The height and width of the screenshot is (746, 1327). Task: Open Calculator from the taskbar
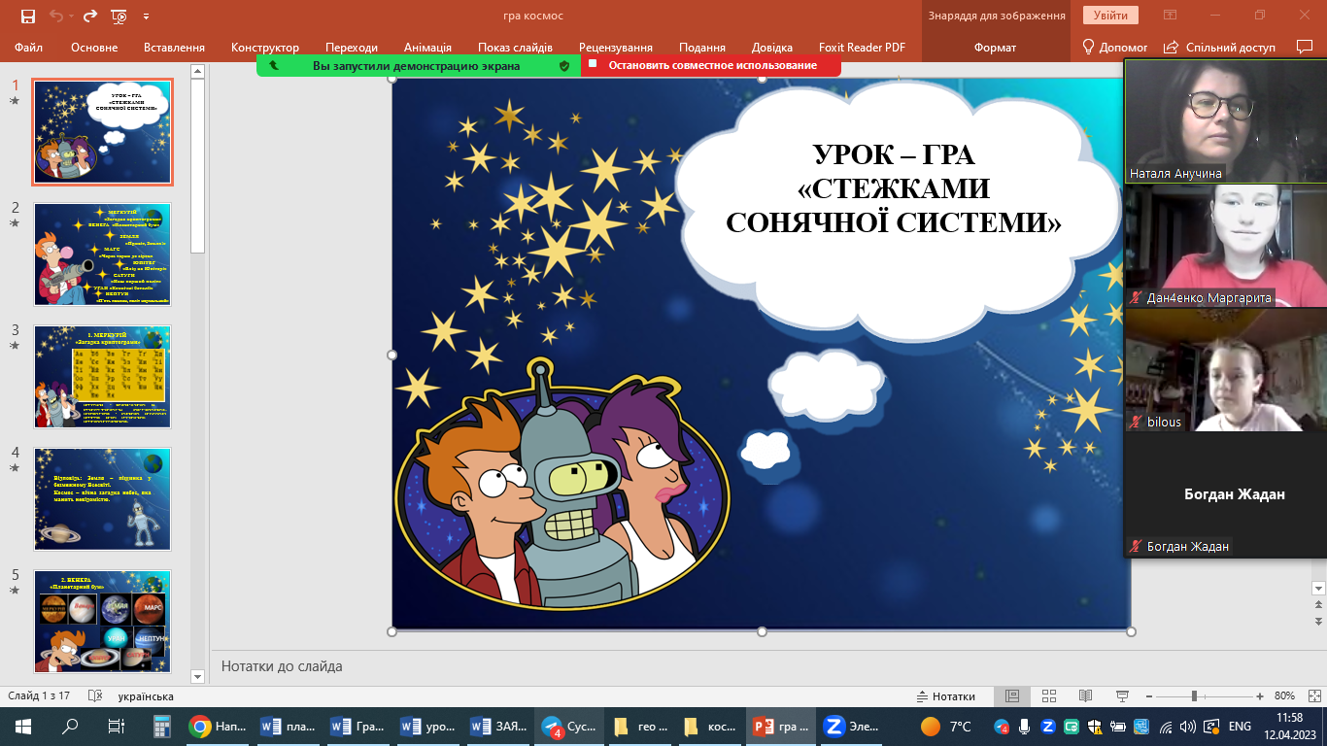tap(162, 726)
